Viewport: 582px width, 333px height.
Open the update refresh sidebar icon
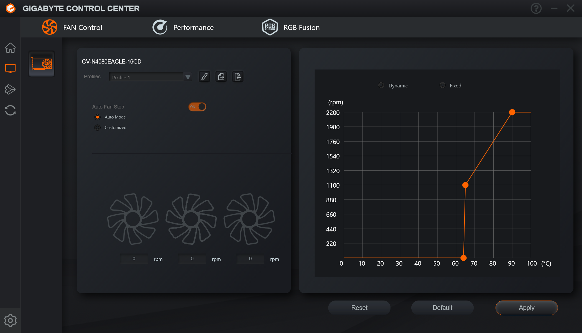click(x=10, y=110)
